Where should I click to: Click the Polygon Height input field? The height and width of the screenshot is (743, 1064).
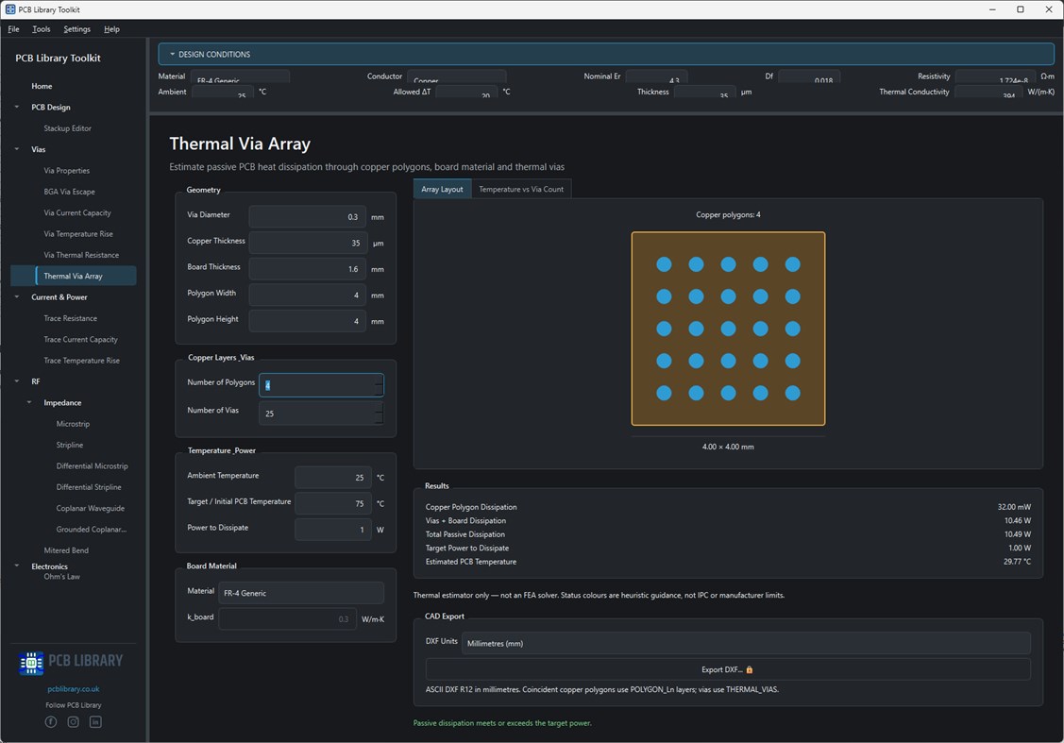[308, 321]
